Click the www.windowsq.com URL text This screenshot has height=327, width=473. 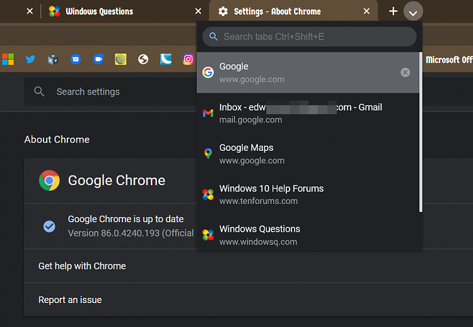(x=258, y=242)
